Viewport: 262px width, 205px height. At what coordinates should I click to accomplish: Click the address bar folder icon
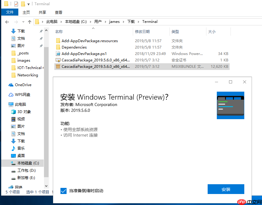[x=37, y=22]
